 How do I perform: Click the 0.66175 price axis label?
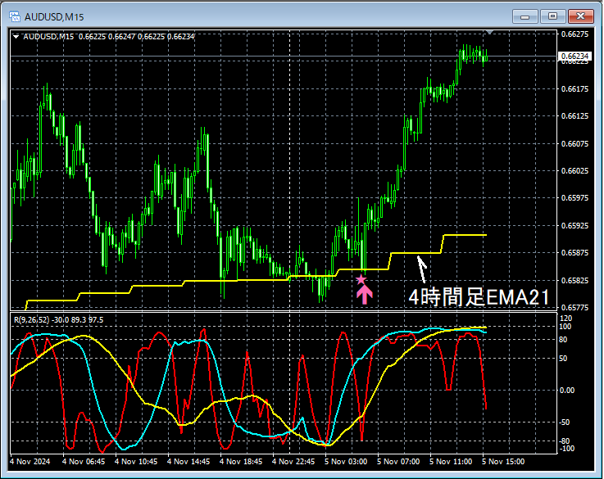coord(574,89)
